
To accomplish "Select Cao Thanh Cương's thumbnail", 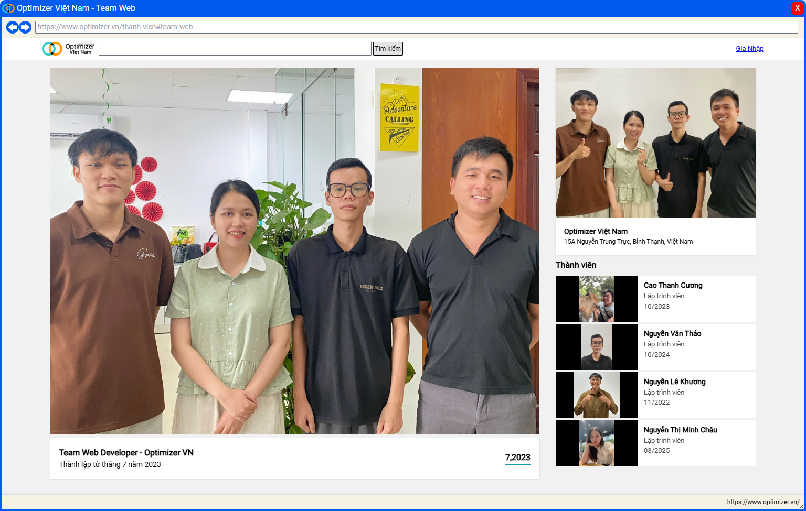I will click(x=597, y=299).
